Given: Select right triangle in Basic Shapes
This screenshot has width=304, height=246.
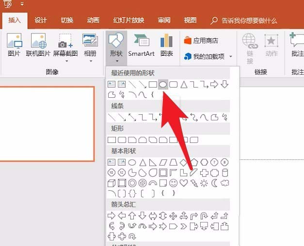Looking at the screenshot, I should tap(153, 162).
